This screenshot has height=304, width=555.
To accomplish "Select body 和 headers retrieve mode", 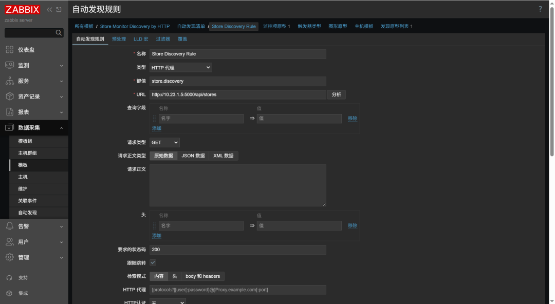I will pyautogui.click(x=203, y=276).
